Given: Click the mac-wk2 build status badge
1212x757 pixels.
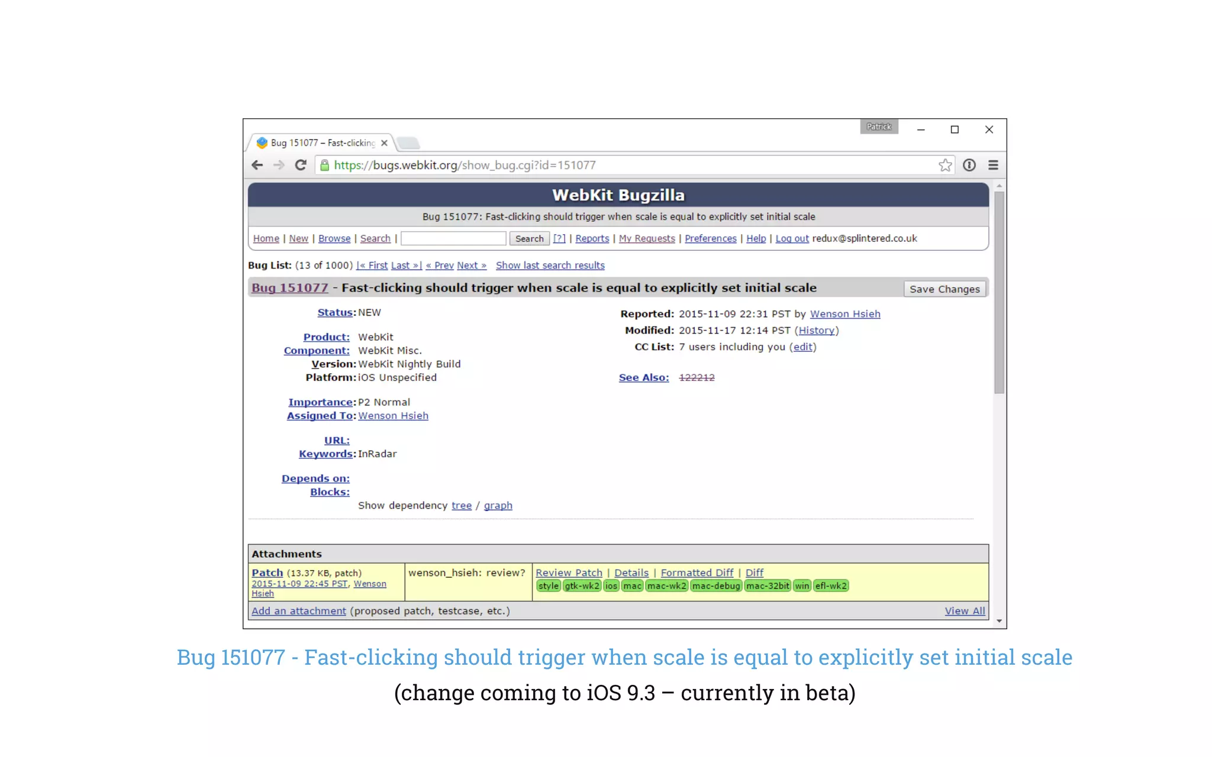Looking at the screenshot, I should 667,586.
